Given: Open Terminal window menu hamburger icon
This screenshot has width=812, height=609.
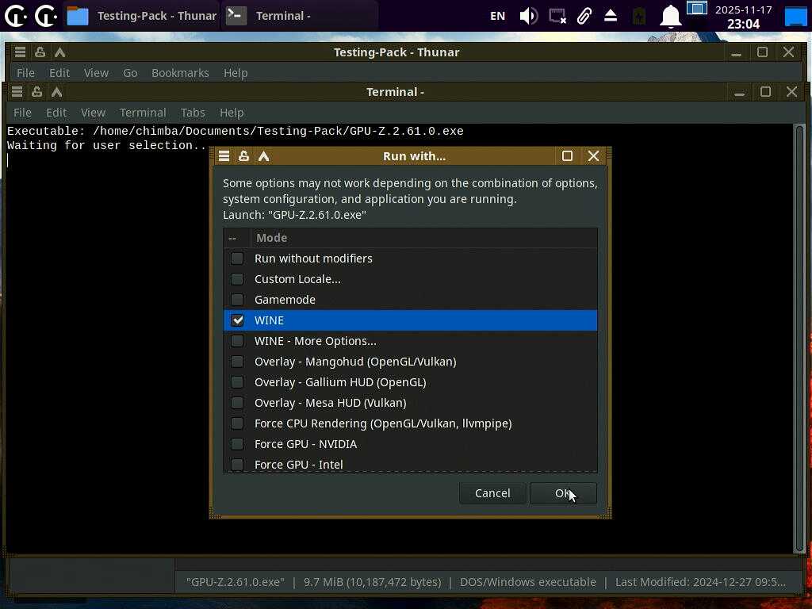Looking at the screenshot, I should tap(17, 92).
